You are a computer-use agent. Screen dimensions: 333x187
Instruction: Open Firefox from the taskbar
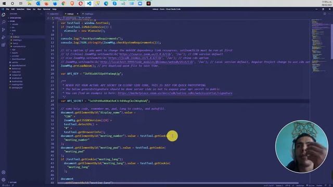46,4
